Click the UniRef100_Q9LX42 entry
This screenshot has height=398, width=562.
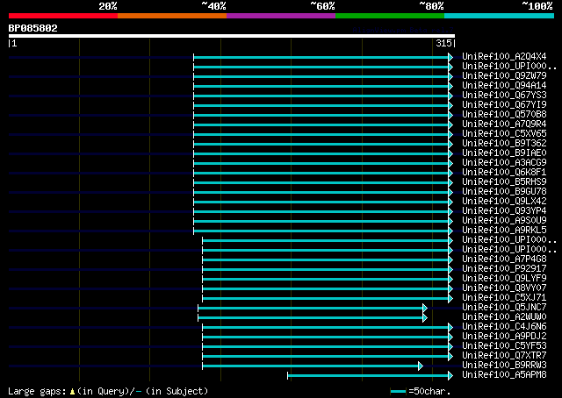[x=504, y=202]
